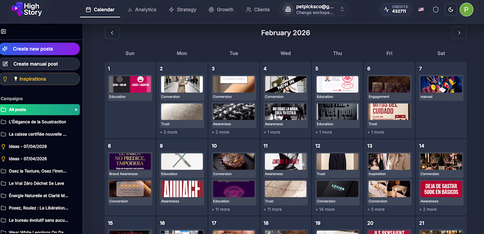Show 1 more post on February 6
This screenshot has height=234, width=484.
click(x=376, y=133)
